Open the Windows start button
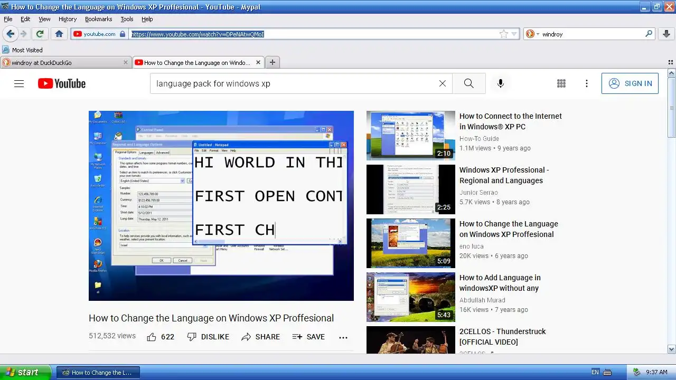 pyautogui.click(x=26, y=372)
